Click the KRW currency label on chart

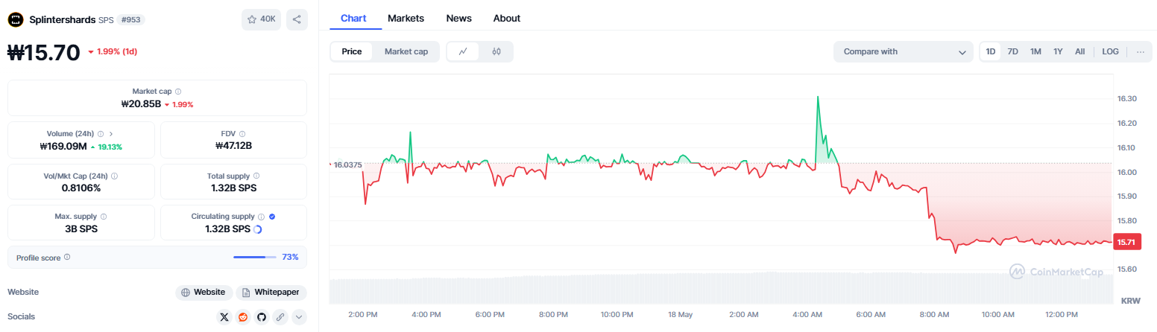click(1131, 301)
